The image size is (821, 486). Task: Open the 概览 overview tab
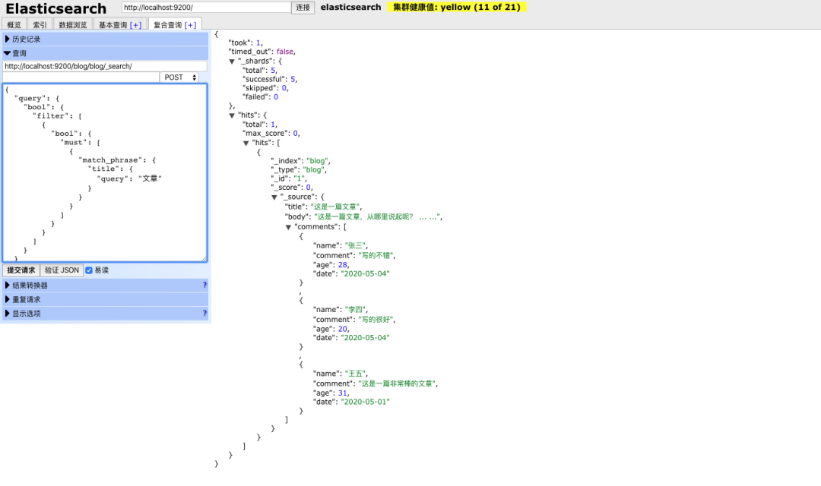tap(14, 24)
